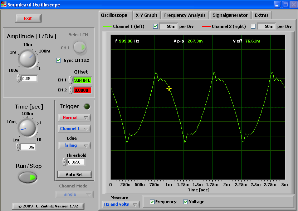Click the Time [sec] rotary knob
Image resolution: width=298 pixels, height=211 pixels.
click(28, 128)
